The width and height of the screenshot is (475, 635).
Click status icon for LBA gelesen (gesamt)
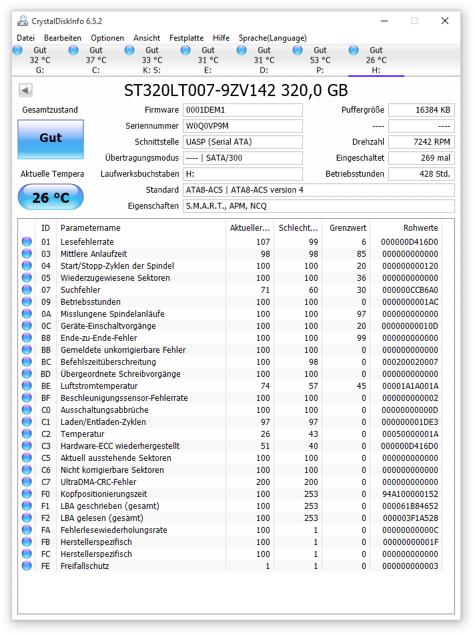click(x=27, y=518)
